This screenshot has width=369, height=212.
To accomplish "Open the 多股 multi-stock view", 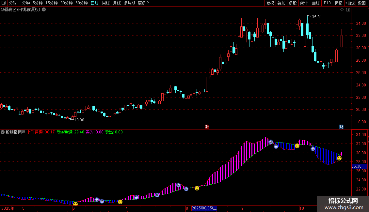I will [x=293, y=3].
